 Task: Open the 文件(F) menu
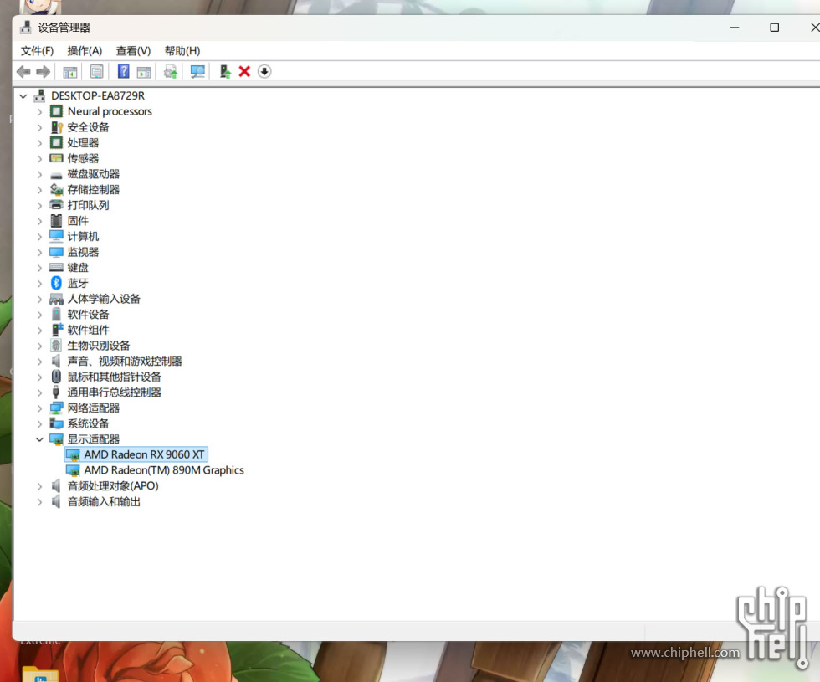pos(37,51)
